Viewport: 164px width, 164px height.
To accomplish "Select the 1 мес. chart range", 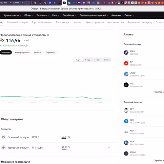I will pyautogui.click(x=97, y=60).
